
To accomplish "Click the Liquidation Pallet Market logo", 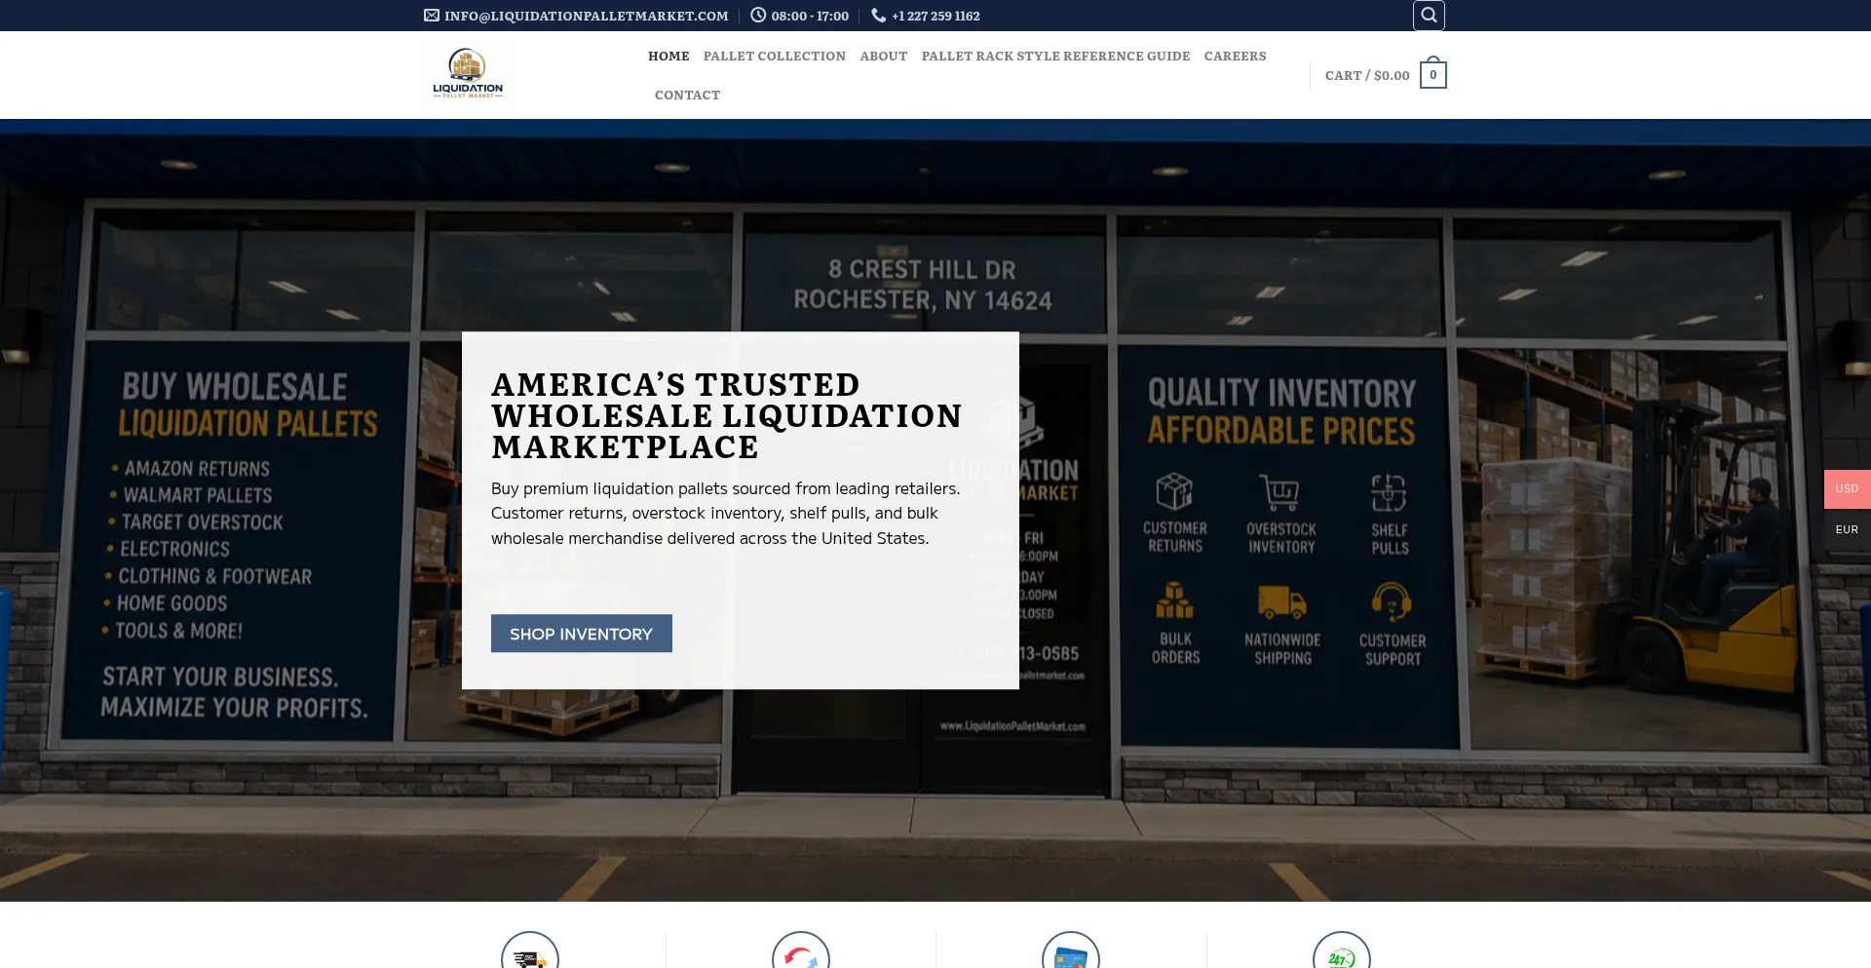I will (468, 74).
